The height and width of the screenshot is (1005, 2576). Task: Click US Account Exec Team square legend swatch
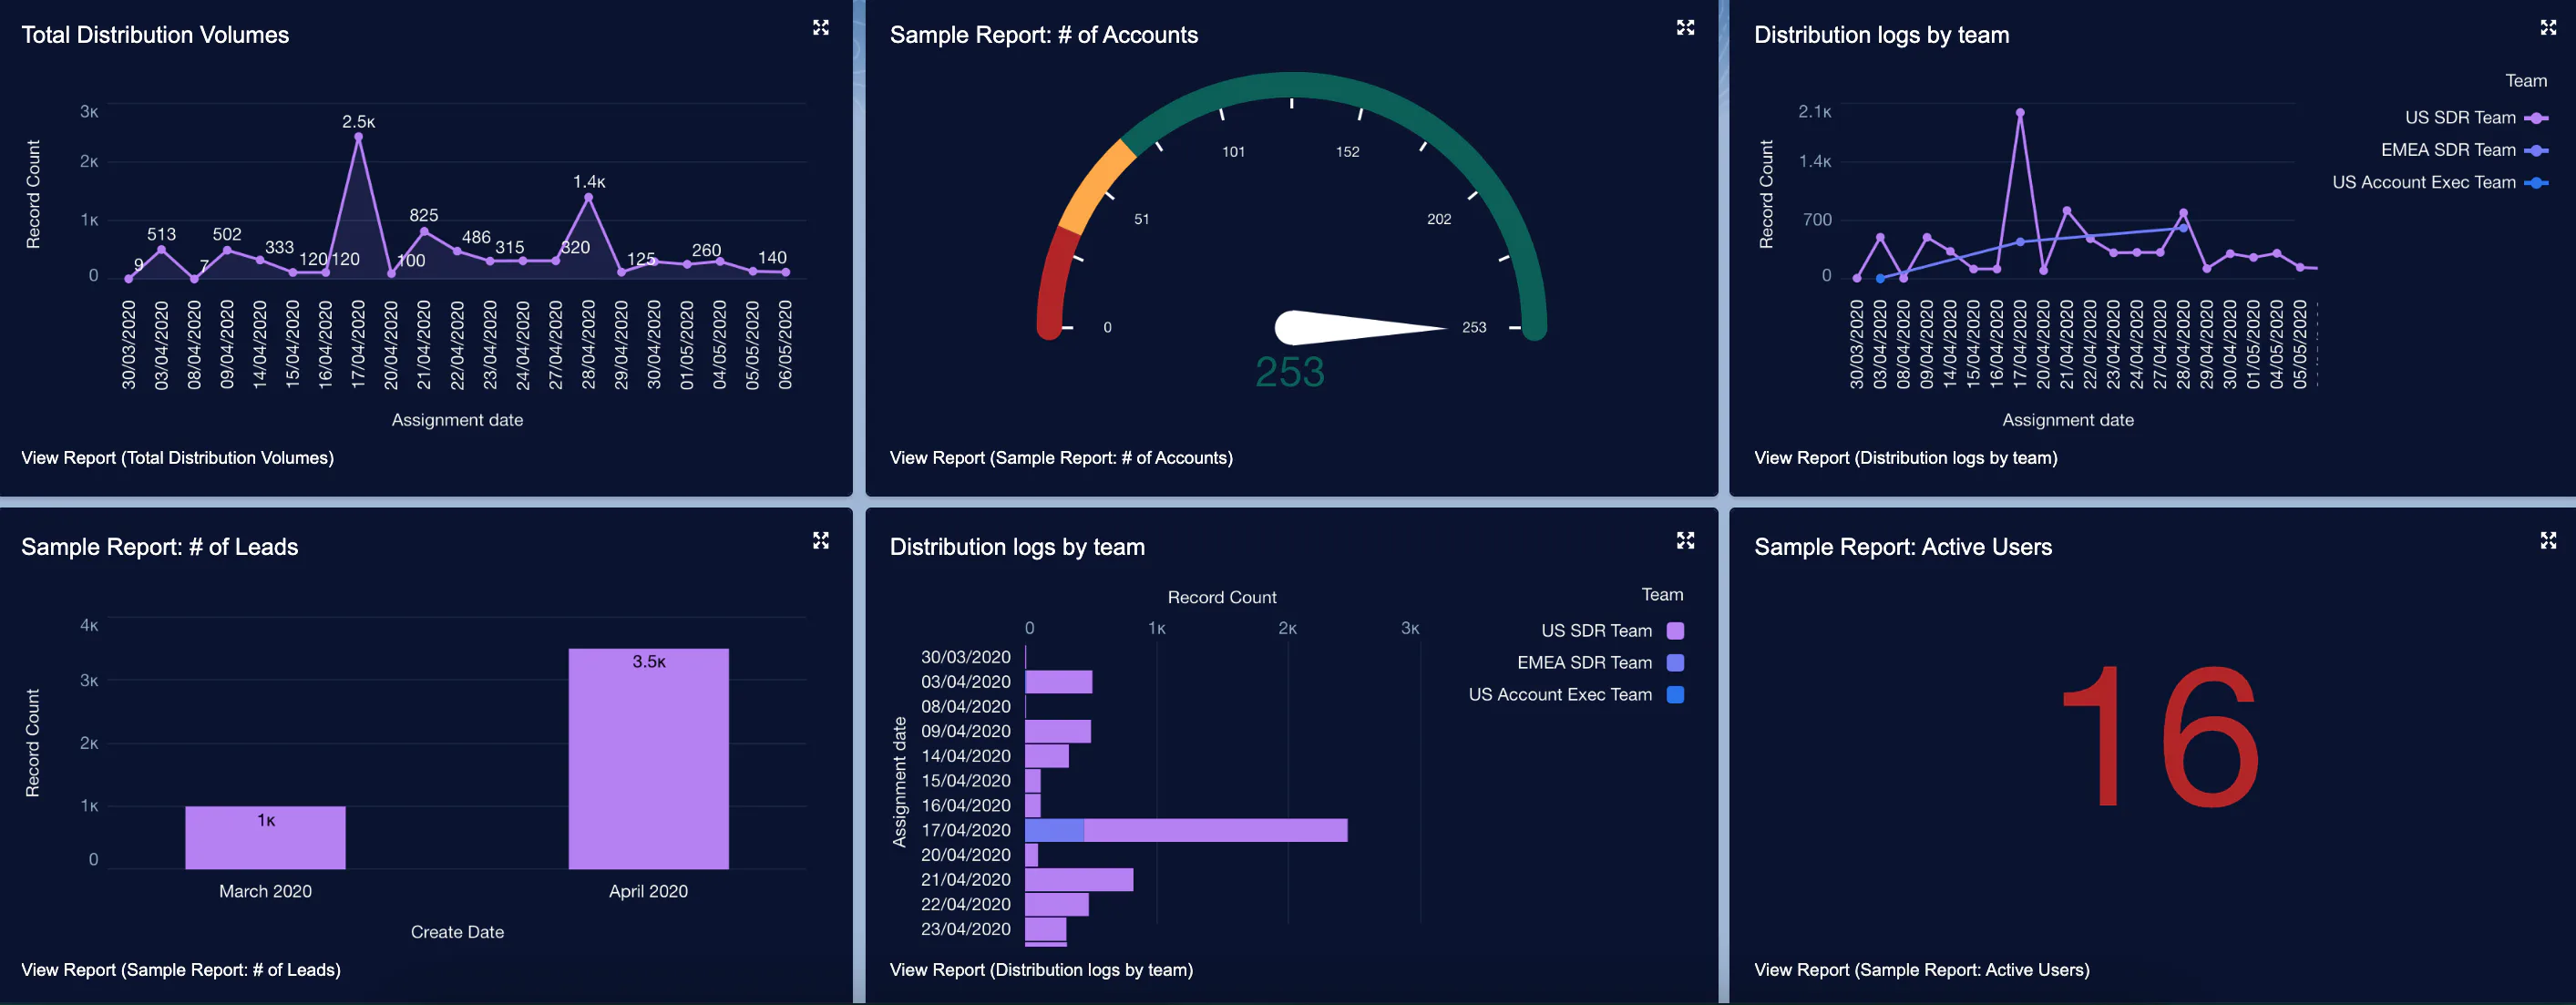tap(1676, 695)
